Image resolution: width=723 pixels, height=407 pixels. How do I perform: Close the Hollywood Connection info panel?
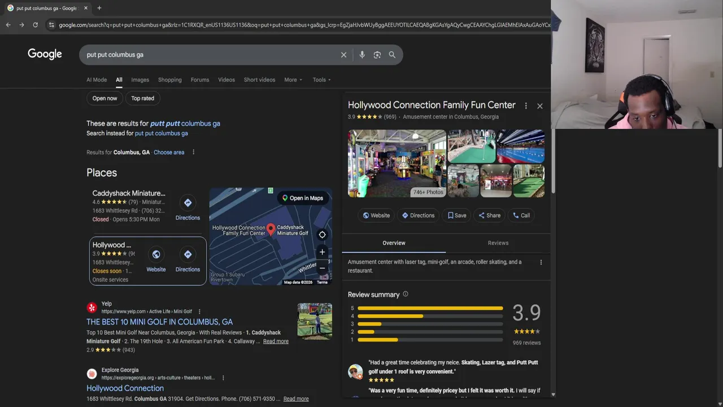click(x=539, y=106)
